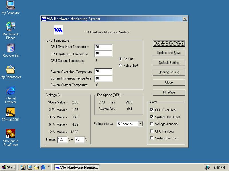Click the MiniMize button

[x=169, y=92]
